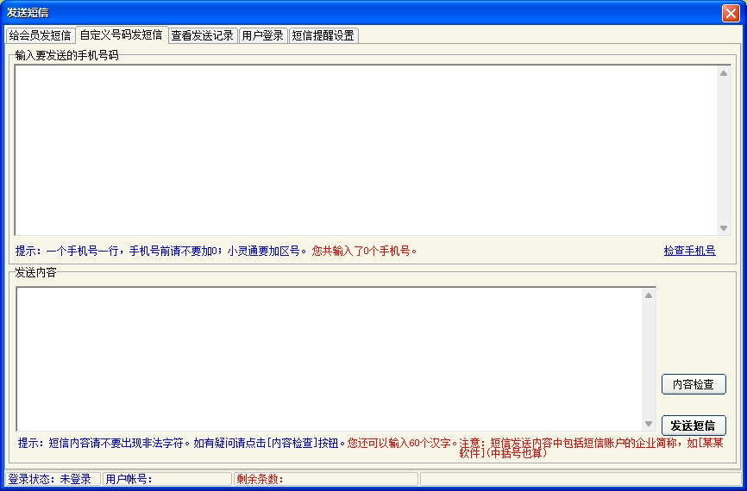Focus the 发送内容 message text box
The image size is (747, 491).
pos(330,358)
